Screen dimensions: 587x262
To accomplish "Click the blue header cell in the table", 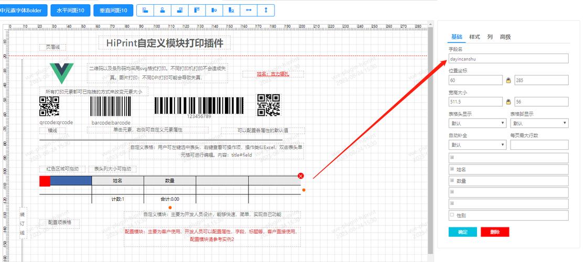I will click(71, 181).
